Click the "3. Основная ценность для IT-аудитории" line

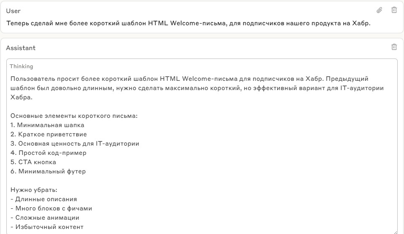point(75,144)
